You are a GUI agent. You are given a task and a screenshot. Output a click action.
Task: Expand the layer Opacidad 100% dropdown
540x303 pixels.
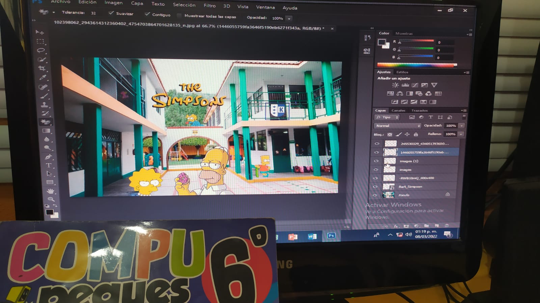click(x=461, y=126)
